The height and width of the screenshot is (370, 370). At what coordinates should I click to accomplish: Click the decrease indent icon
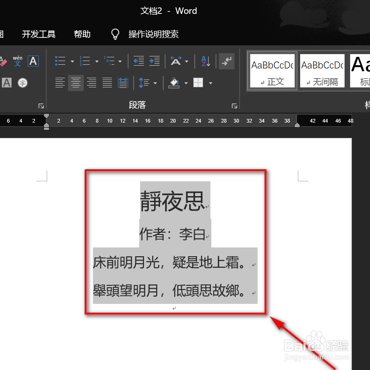(x=139, y=61)
